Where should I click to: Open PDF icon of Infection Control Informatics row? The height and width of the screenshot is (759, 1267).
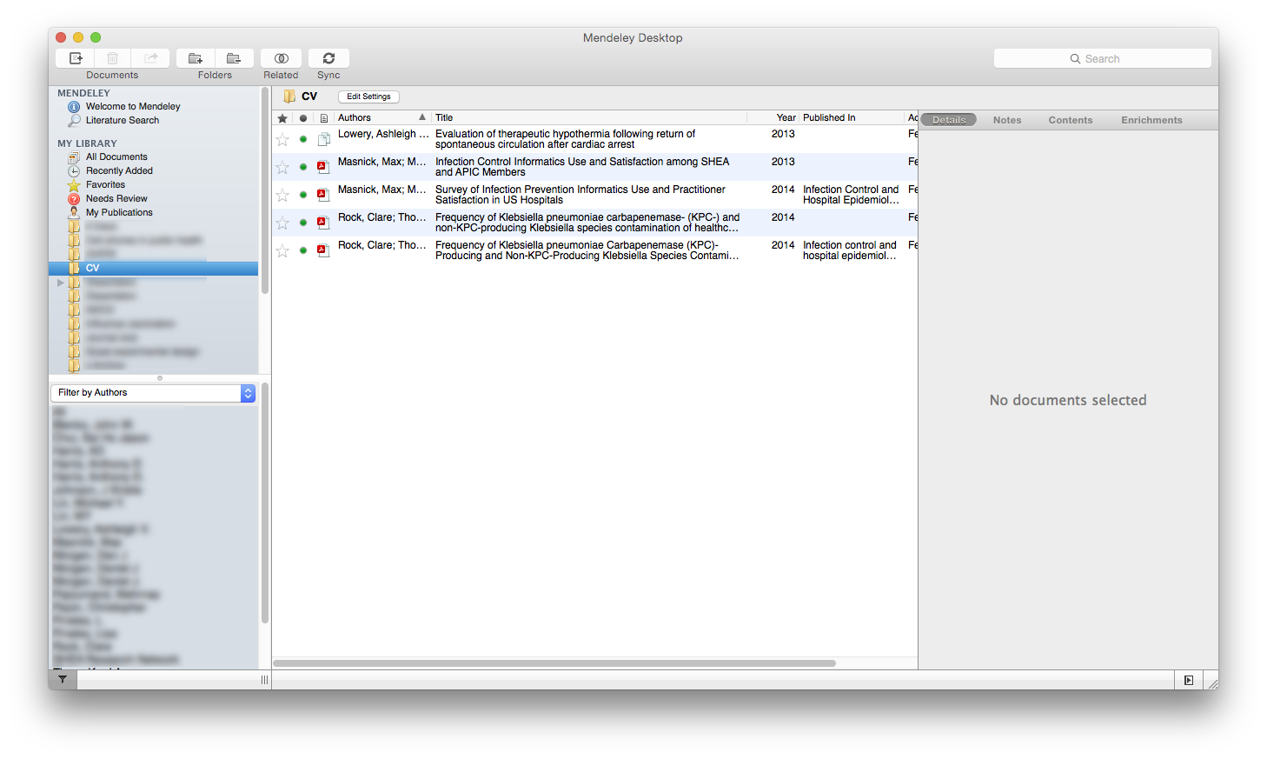[323, 167]
